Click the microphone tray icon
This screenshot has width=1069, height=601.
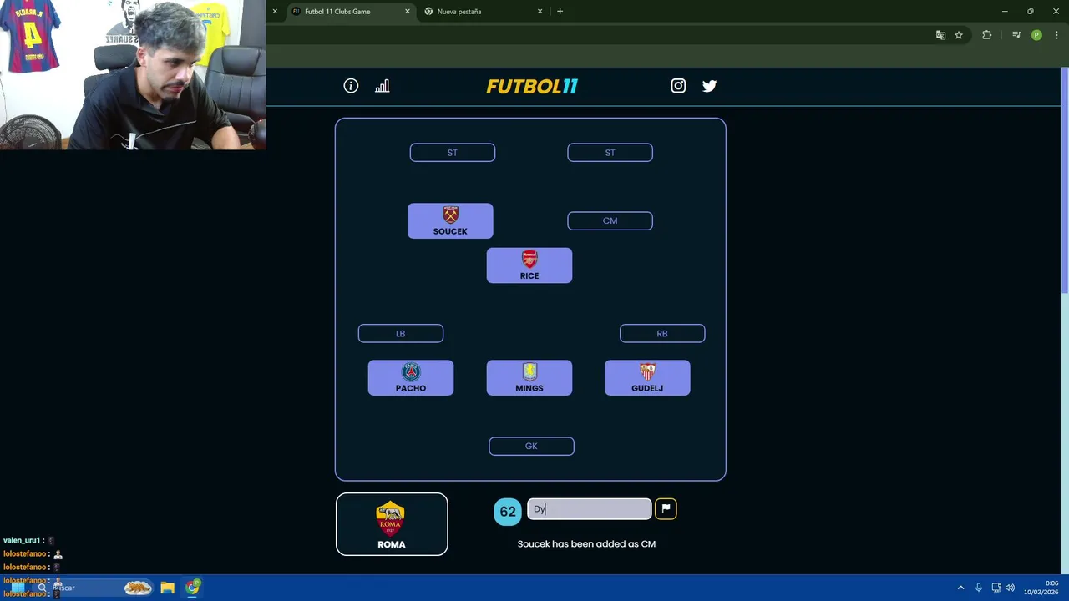[x=978, y=588]
